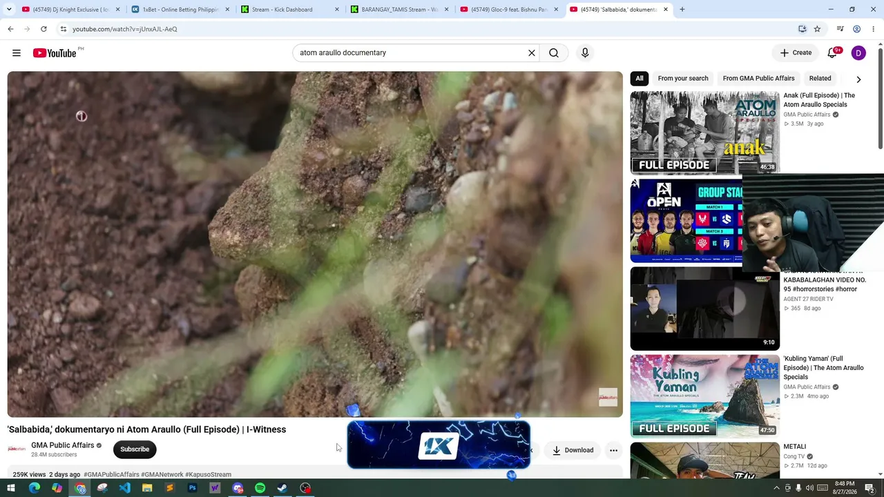Open File Explorer from the taskbar
This screenshot has height=497, width=884.
point(147,488)
